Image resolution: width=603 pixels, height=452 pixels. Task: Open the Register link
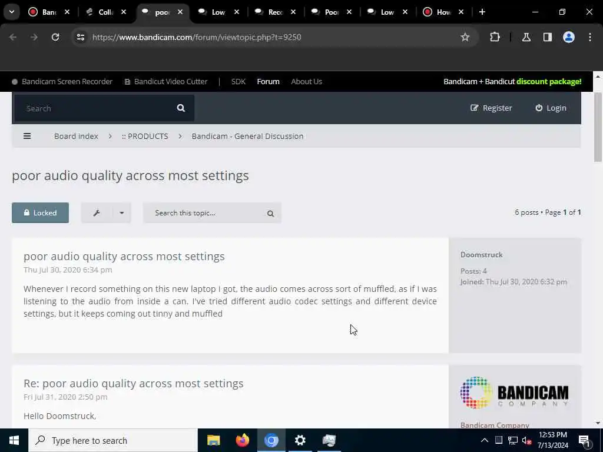491,108
